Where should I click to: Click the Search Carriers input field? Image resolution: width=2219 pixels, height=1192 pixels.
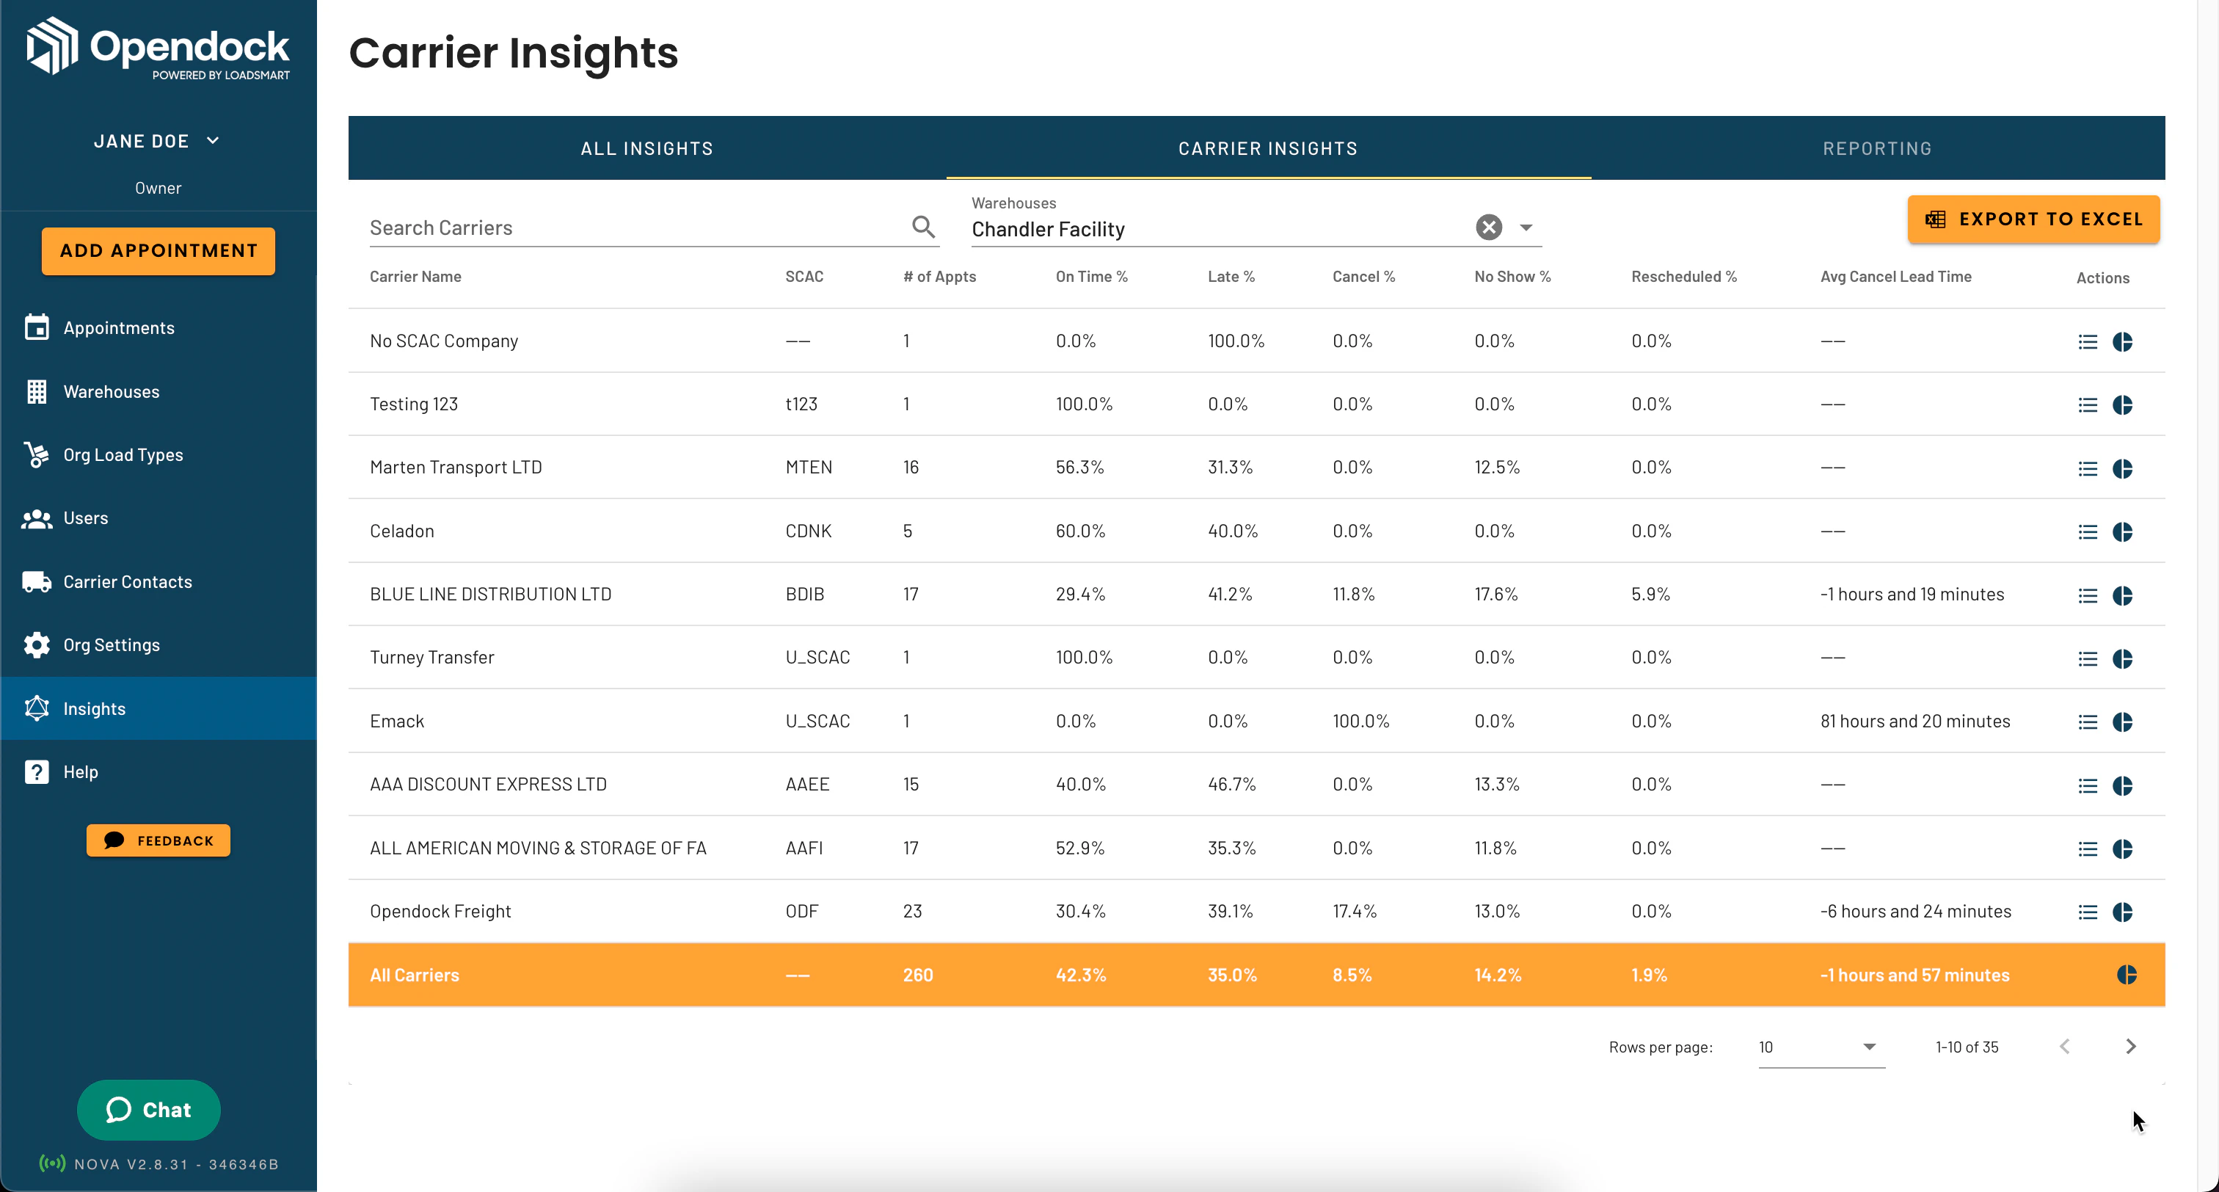tap(633, 228)
